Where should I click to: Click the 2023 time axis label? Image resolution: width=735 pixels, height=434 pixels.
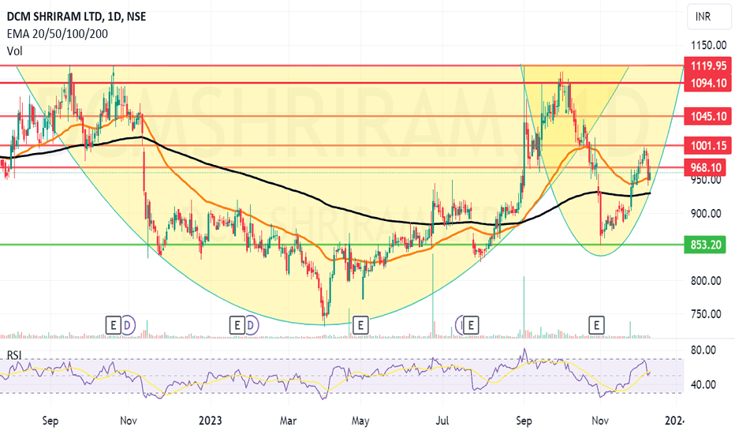coord(210,421)
